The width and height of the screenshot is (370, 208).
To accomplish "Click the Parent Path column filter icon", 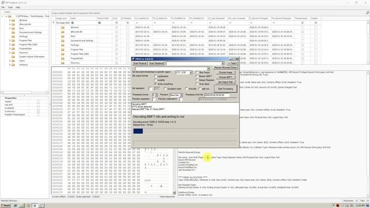I will coord(99,23).
